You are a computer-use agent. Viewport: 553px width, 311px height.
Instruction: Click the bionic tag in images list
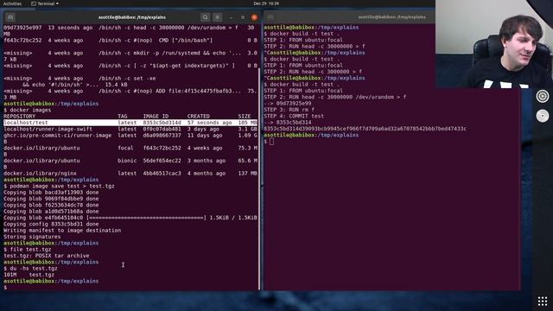[127, 161]
